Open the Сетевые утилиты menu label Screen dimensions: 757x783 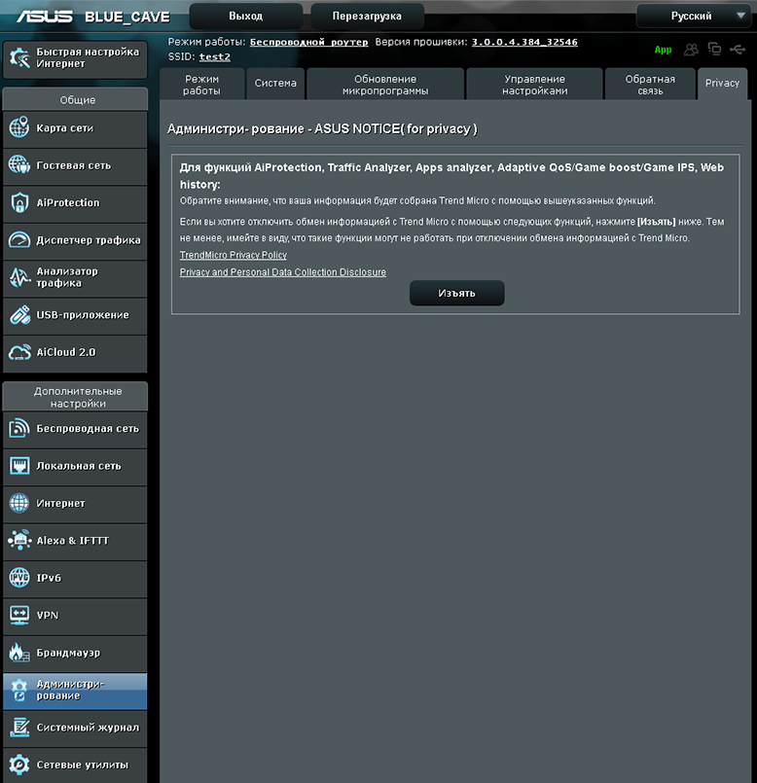click(x=82, y=765)
